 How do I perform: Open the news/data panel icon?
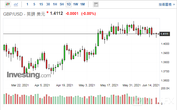point(96,4)
